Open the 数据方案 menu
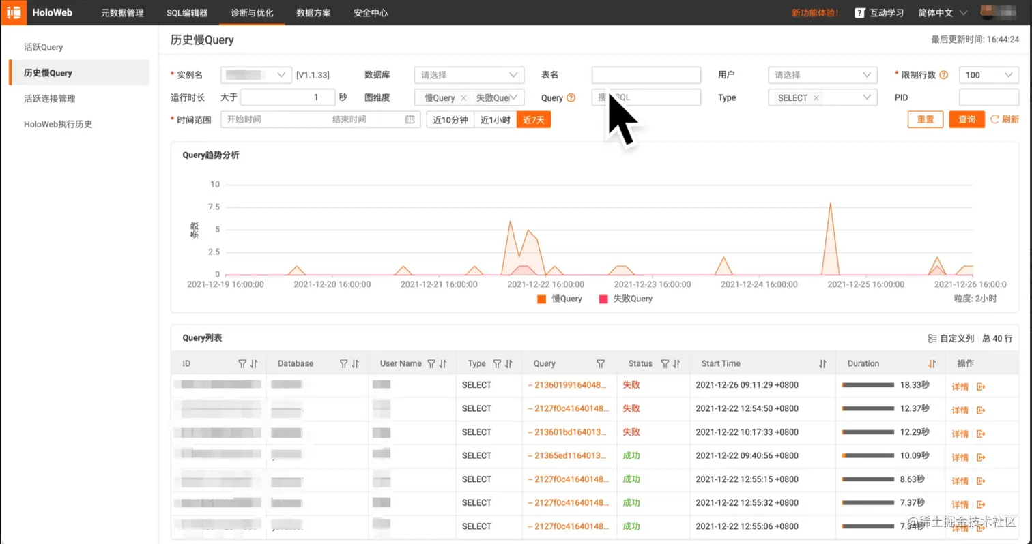Image resolution: width=1032 pixels, height=544 pixels. click(x=313, y=13)
